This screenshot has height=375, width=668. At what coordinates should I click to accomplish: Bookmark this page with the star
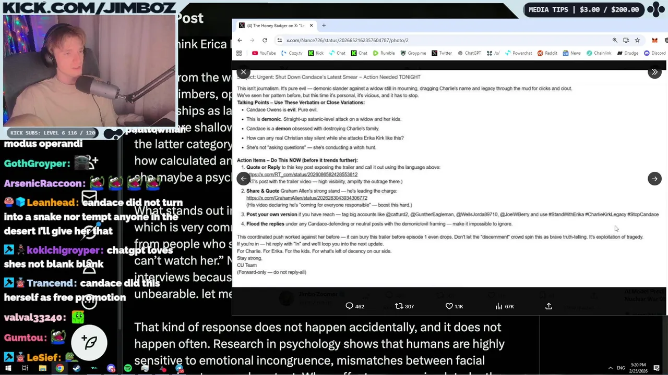click(x=637, y=40)
